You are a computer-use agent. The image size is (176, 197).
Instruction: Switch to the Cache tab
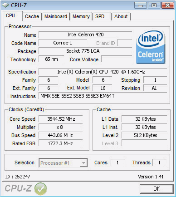coord(32,16)
